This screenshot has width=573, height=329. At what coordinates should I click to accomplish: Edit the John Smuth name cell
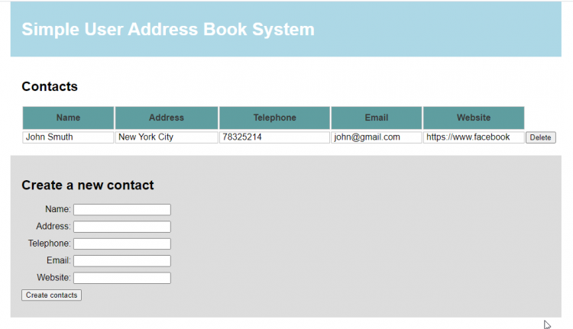click(68, 137)
